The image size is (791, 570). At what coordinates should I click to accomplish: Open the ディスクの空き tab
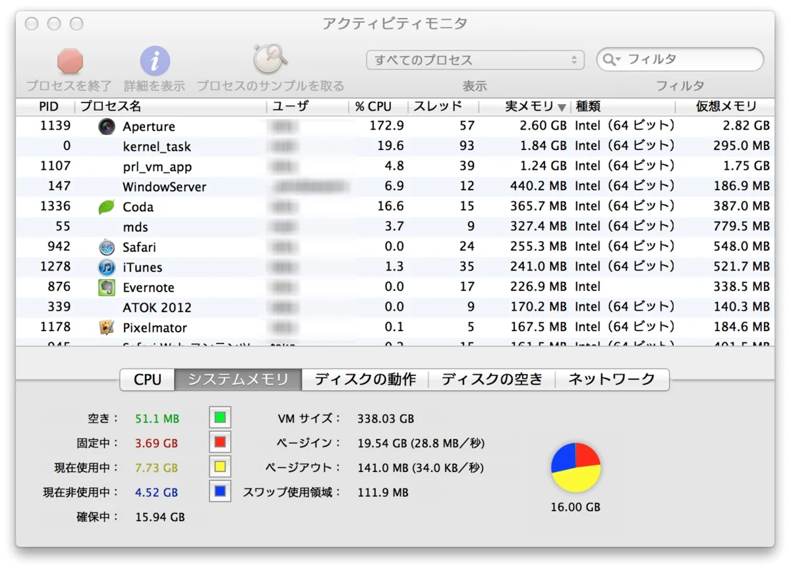point(492,380)
